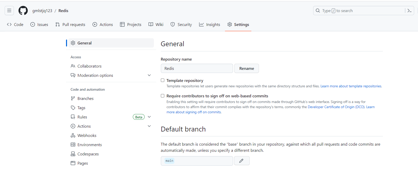Open the hamburger navigation menu

(x=9, y=11)
